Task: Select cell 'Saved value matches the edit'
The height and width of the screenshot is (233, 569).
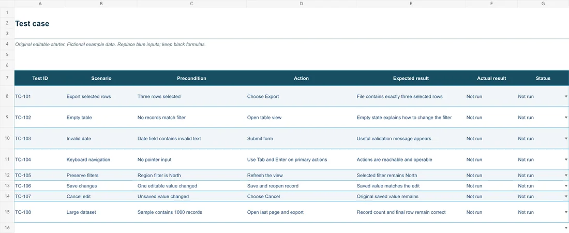Action: pos(411,186)
